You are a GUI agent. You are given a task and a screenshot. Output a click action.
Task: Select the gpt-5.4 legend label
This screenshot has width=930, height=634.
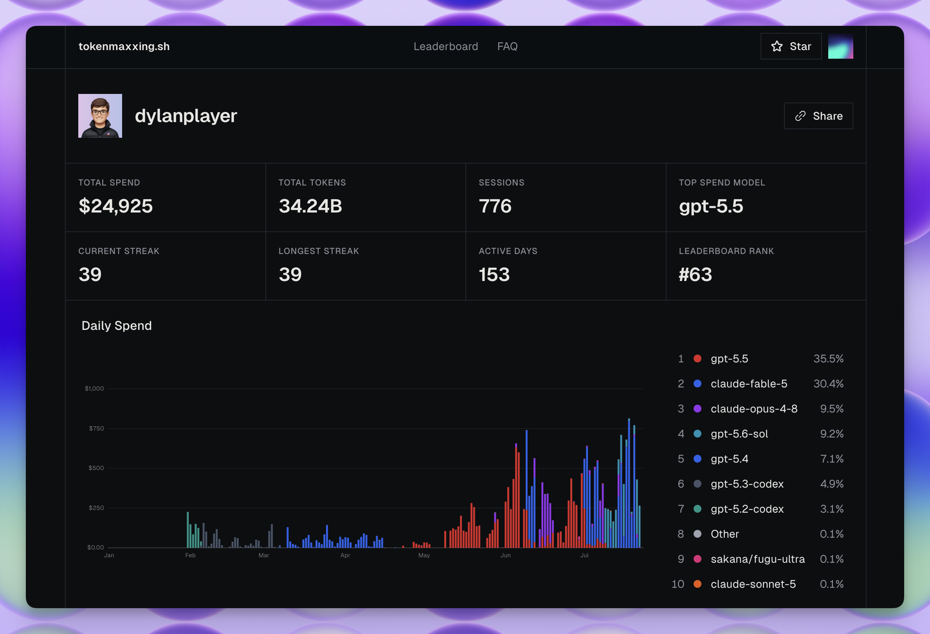coord(729,459)
